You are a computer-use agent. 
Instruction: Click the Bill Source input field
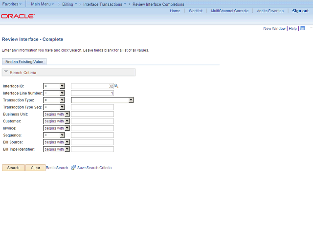pos(92,142)
